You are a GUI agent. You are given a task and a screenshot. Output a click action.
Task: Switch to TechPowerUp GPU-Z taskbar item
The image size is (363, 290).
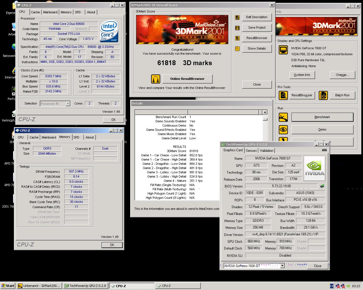(x=85, y=286)
